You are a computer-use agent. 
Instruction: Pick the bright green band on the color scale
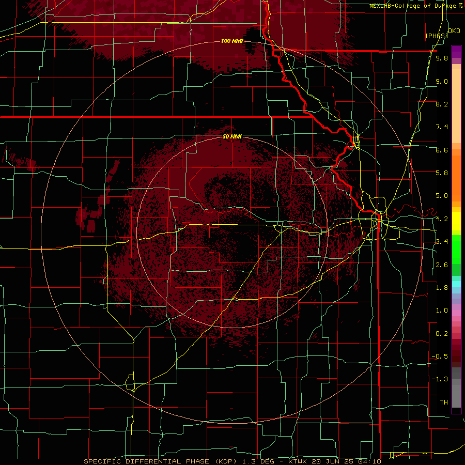(x=456, y=250)
